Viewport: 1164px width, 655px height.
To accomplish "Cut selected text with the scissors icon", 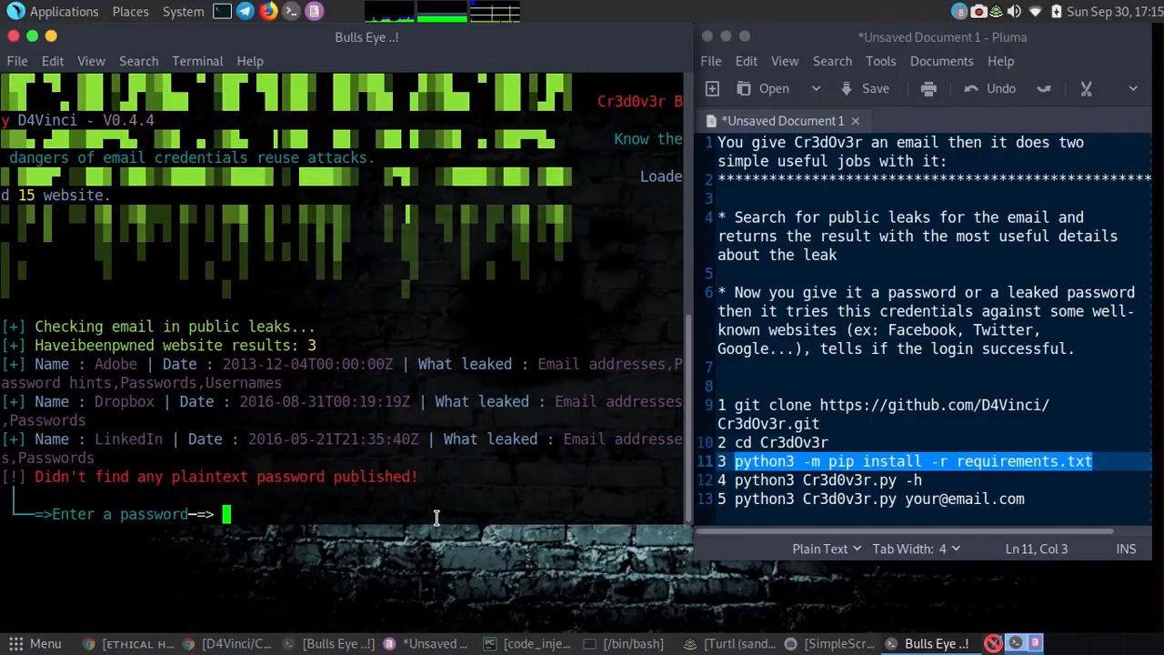I will pos(1086,88).
